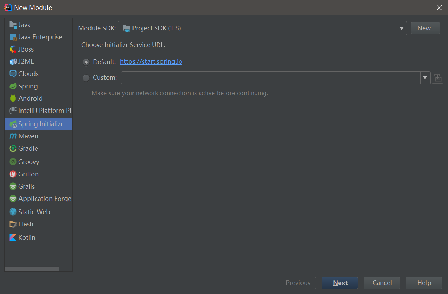
Task: Click the Clouds speech-bubble icon
Action: [13, 74]
